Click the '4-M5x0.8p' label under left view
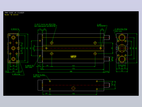 click(x=16, y=74)
